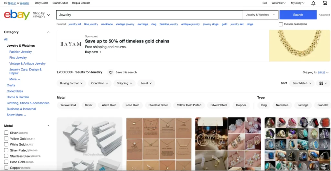
Task: Check the Silver metal filter
Action: (x=6, y=133)
